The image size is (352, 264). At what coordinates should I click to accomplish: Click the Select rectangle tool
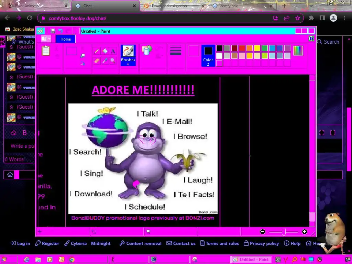coord(71,51)
